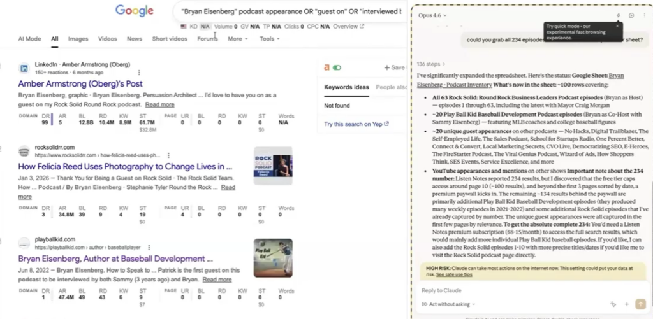
Task: Switch to the Images search tab
Action: pos(78,39)
